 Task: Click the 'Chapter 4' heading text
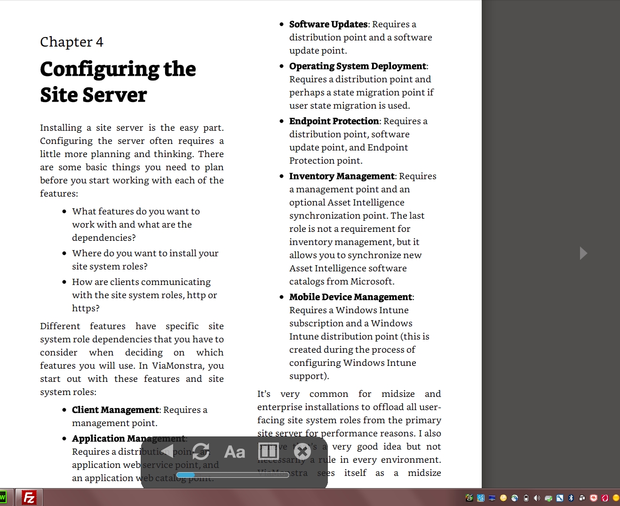[x=72, y=42]
